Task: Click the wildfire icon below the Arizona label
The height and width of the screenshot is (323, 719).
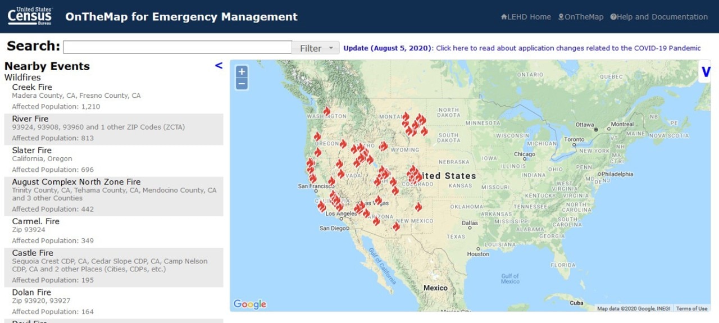Action: pos(376,221)
